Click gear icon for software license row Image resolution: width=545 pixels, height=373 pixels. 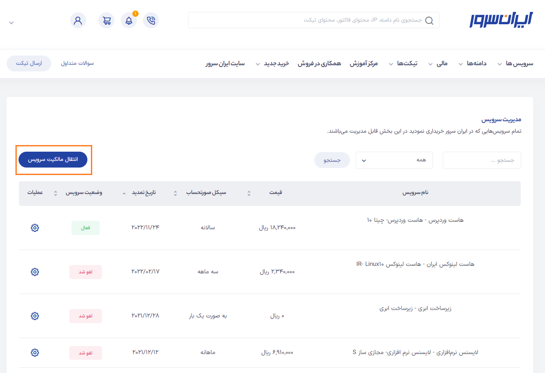(35, 353)
